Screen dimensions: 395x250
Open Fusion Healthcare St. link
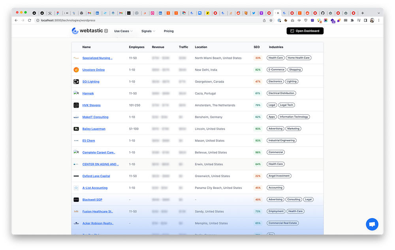point(98,212)
